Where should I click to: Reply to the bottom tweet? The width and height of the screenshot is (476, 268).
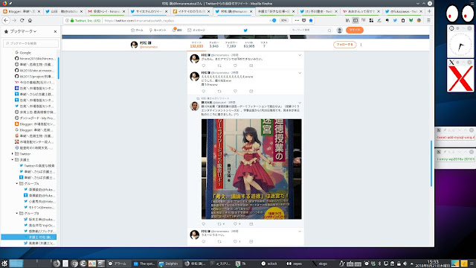tap(203, 241)
